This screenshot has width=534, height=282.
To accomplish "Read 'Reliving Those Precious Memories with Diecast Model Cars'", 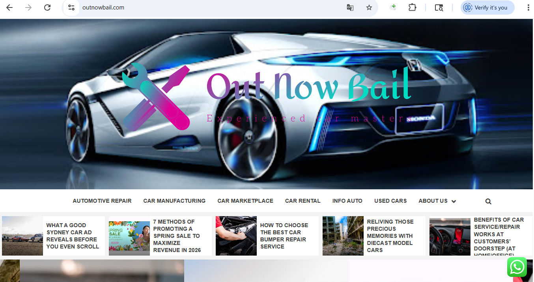I will [390, 236].
